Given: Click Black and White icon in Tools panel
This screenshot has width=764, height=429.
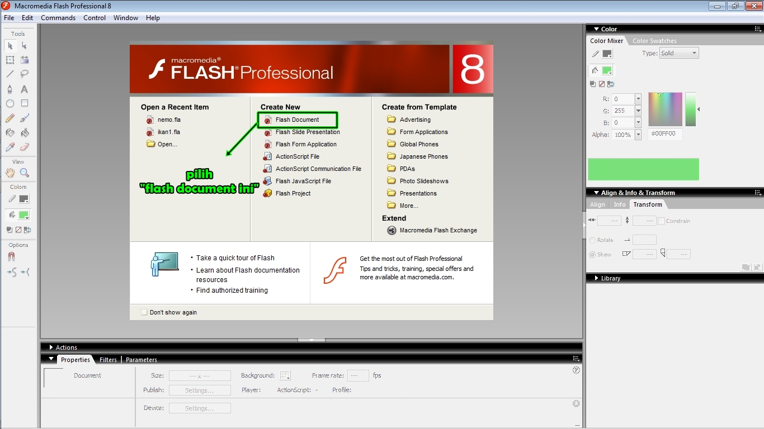Looking at the screenshot, I should pos(10,230).
